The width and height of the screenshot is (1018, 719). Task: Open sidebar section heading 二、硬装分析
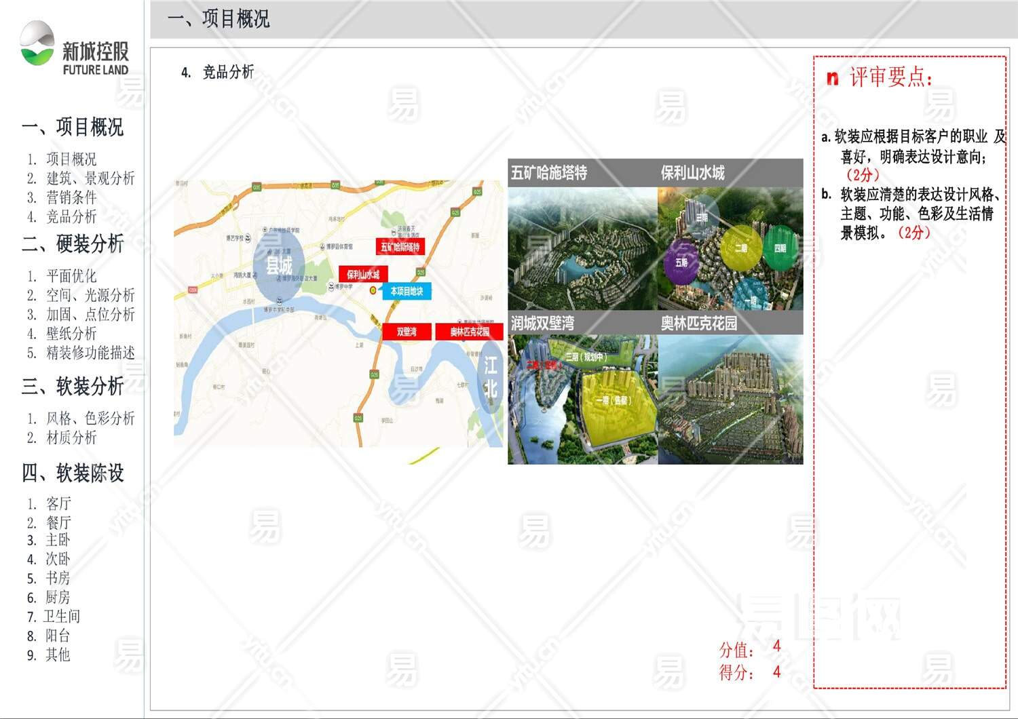(73, 244)
